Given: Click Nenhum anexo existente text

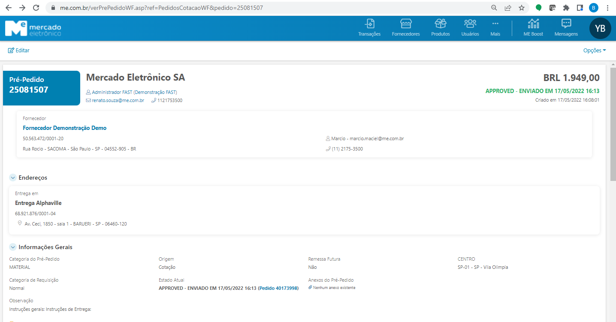Looking at the screenshot, I should tap(334, 288).
